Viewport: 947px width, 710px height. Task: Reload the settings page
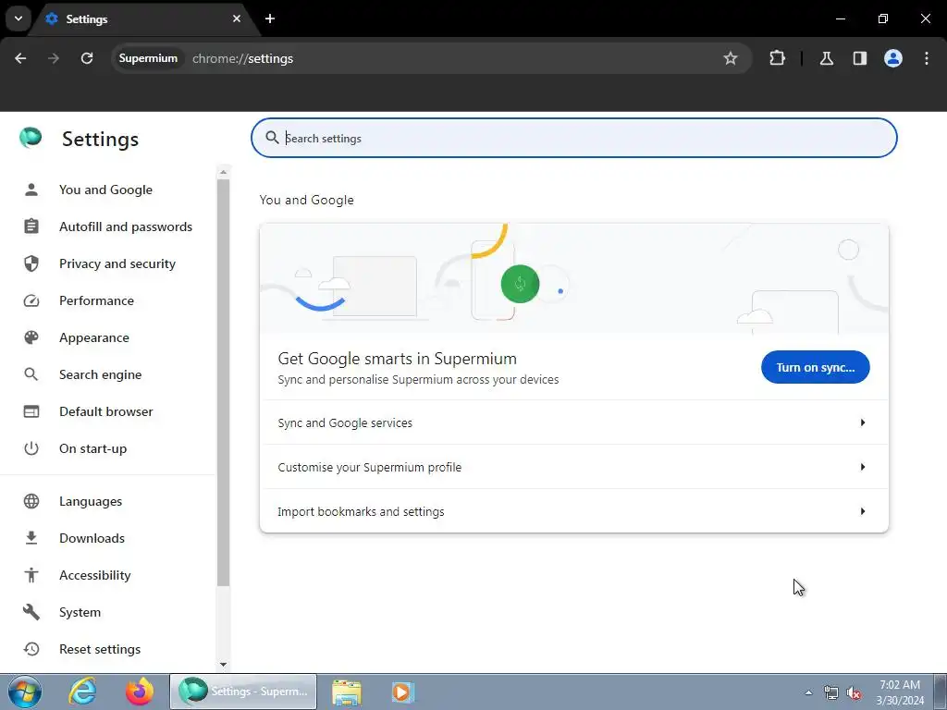[87, 58]
